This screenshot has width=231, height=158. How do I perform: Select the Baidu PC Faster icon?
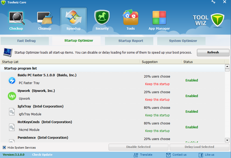point(12,80)
